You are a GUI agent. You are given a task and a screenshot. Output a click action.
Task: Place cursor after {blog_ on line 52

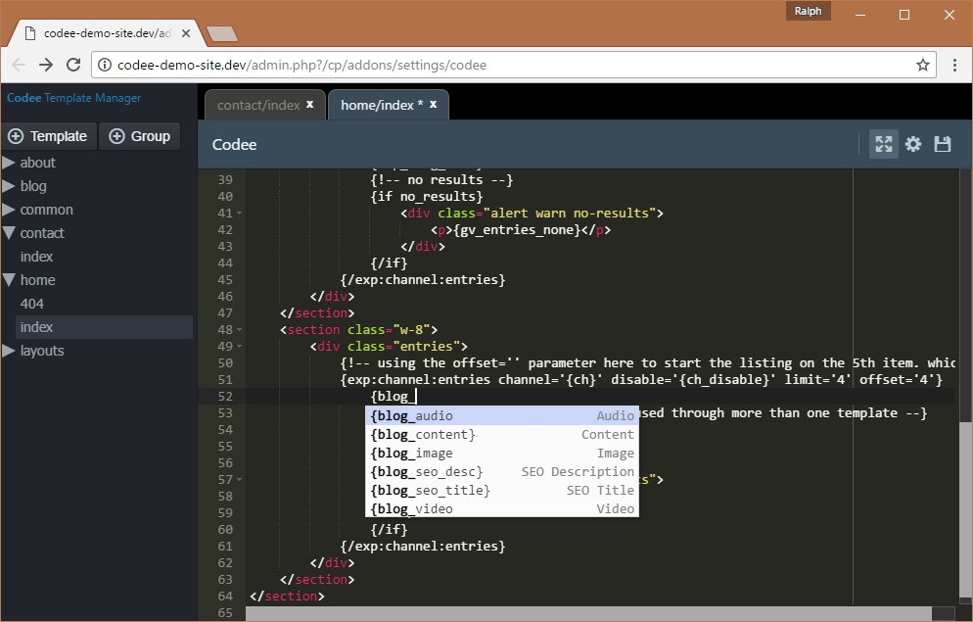tap(416, 397)
